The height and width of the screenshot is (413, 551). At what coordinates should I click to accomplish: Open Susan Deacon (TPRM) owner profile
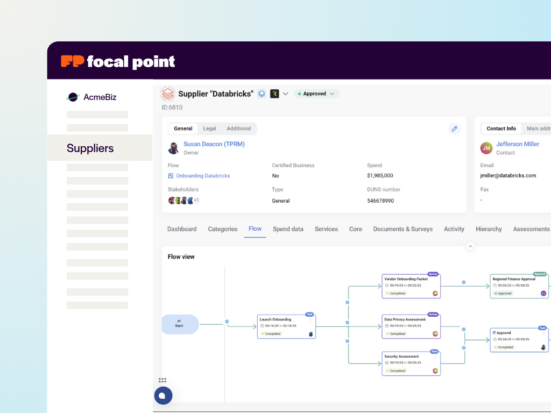point(214,144)
